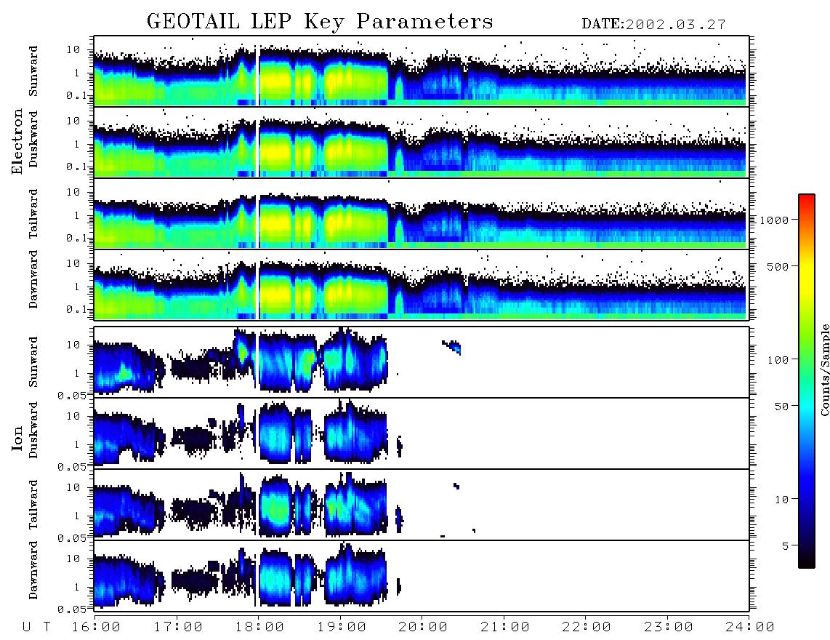
Task: Click the Ion group label
Action: [17, 438]
